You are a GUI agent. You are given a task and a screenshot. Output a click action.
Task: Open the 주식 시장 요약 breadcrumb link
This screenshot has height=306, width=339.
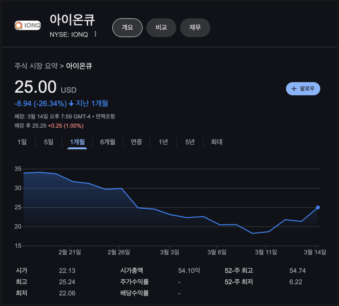click(36, 66)
